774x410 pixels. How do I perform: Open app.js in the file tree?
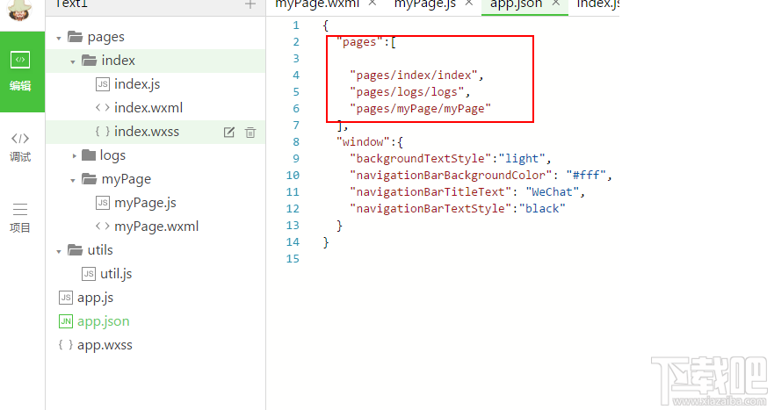(156, 298)
